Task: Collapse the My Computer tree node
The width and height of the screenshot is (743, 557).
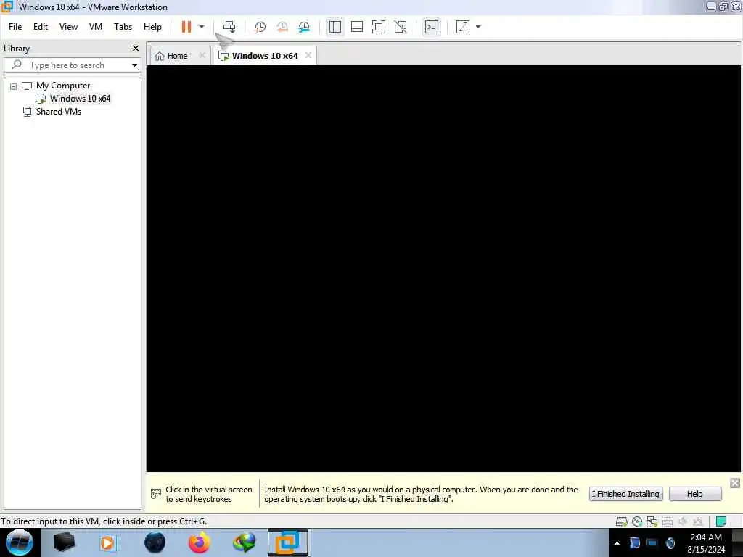Action: click(13, 86)
